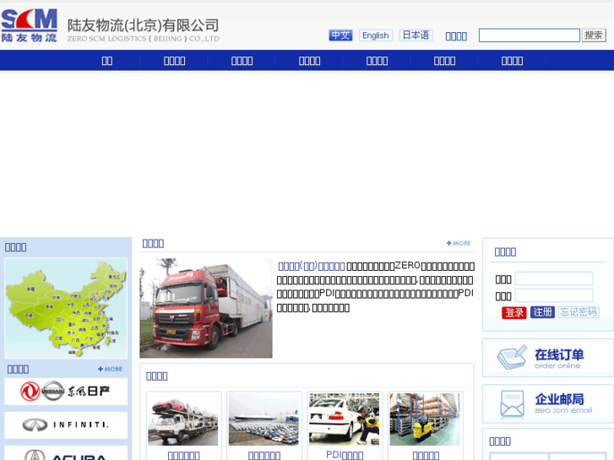Switch language to 日本语
This screenshot has width=614, height=460.
coord(416,35)
